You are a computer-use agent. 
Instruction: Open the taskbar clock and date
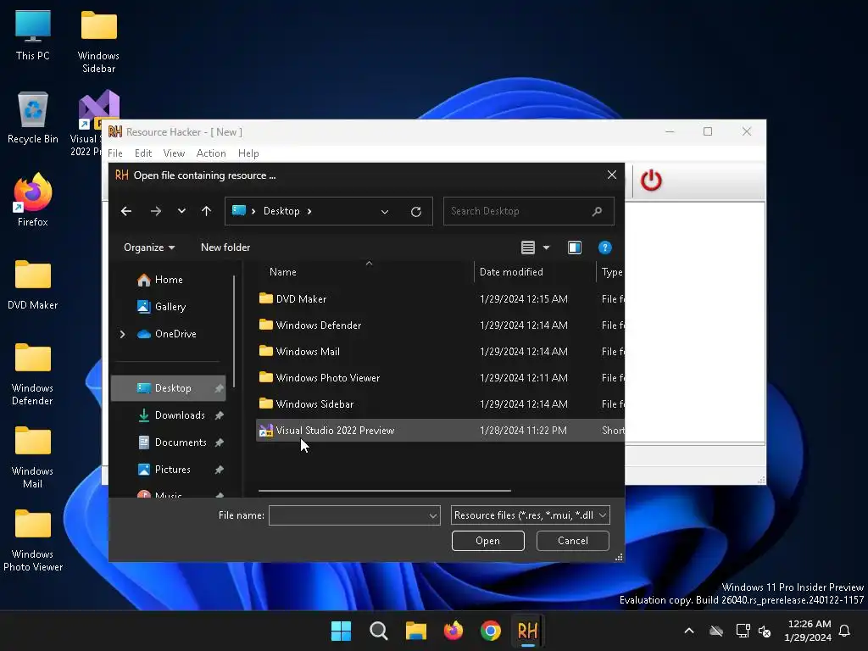(x=808, y=631)
